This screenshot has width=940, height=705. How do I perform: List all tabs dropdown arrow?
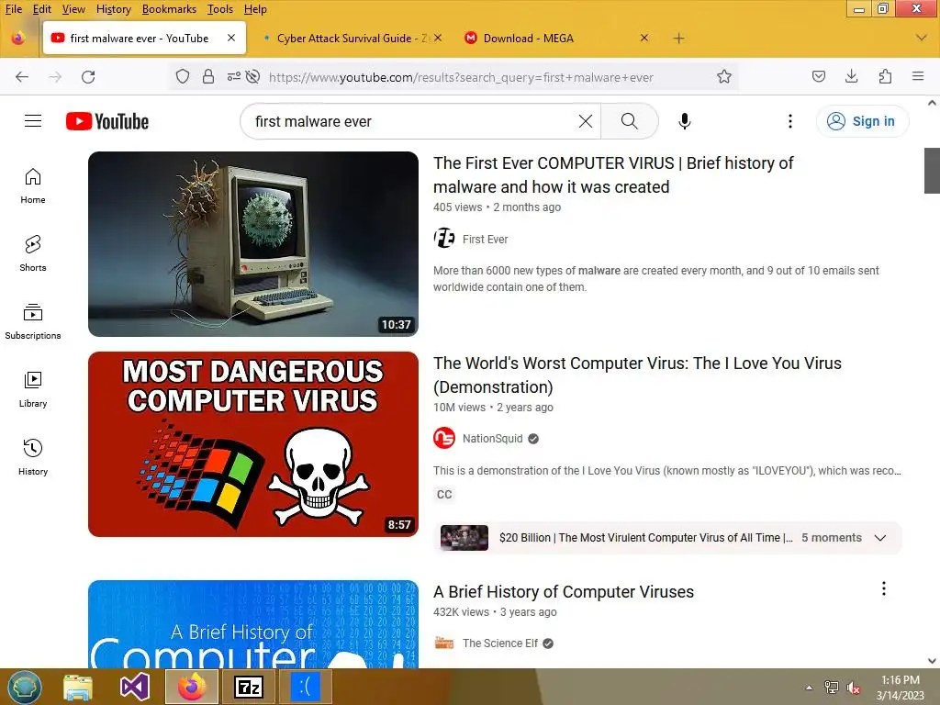click(x=922, y=38)
